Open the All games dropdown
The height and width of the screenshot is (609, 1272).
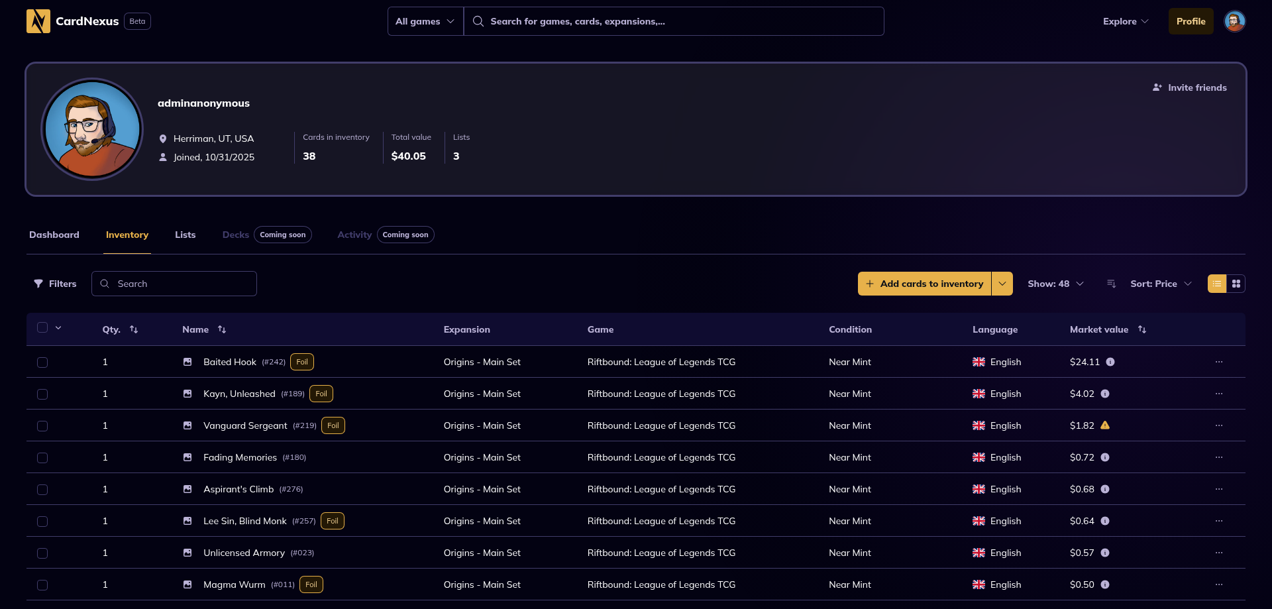click(x=425, y=21)
